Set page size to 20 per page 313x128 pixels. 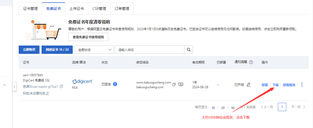[x=223, y=108]
